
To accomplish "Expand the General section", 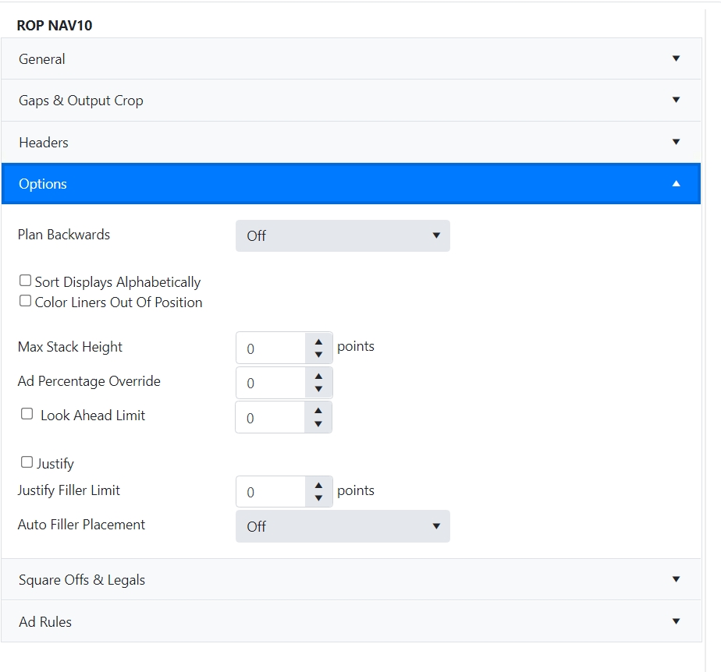I will coord(351,59).
